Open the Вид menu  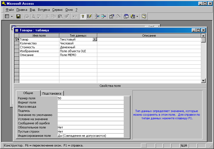tap(33, 10)
